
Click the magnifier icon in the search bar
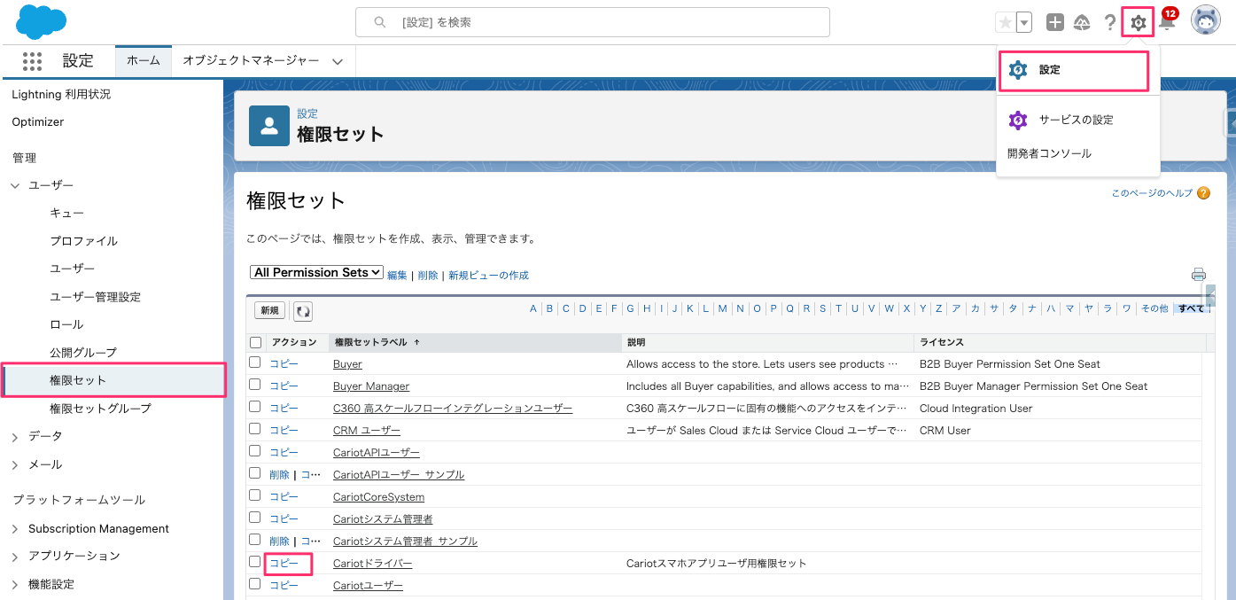click(x=380, y=22)
